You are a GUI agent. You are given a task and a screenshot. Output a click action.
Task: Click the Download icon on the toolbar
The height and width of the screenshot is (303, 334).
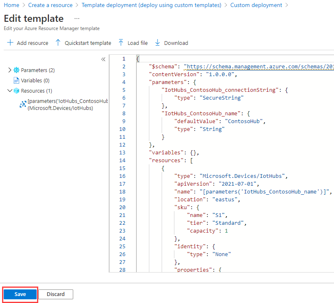[158, 43]
